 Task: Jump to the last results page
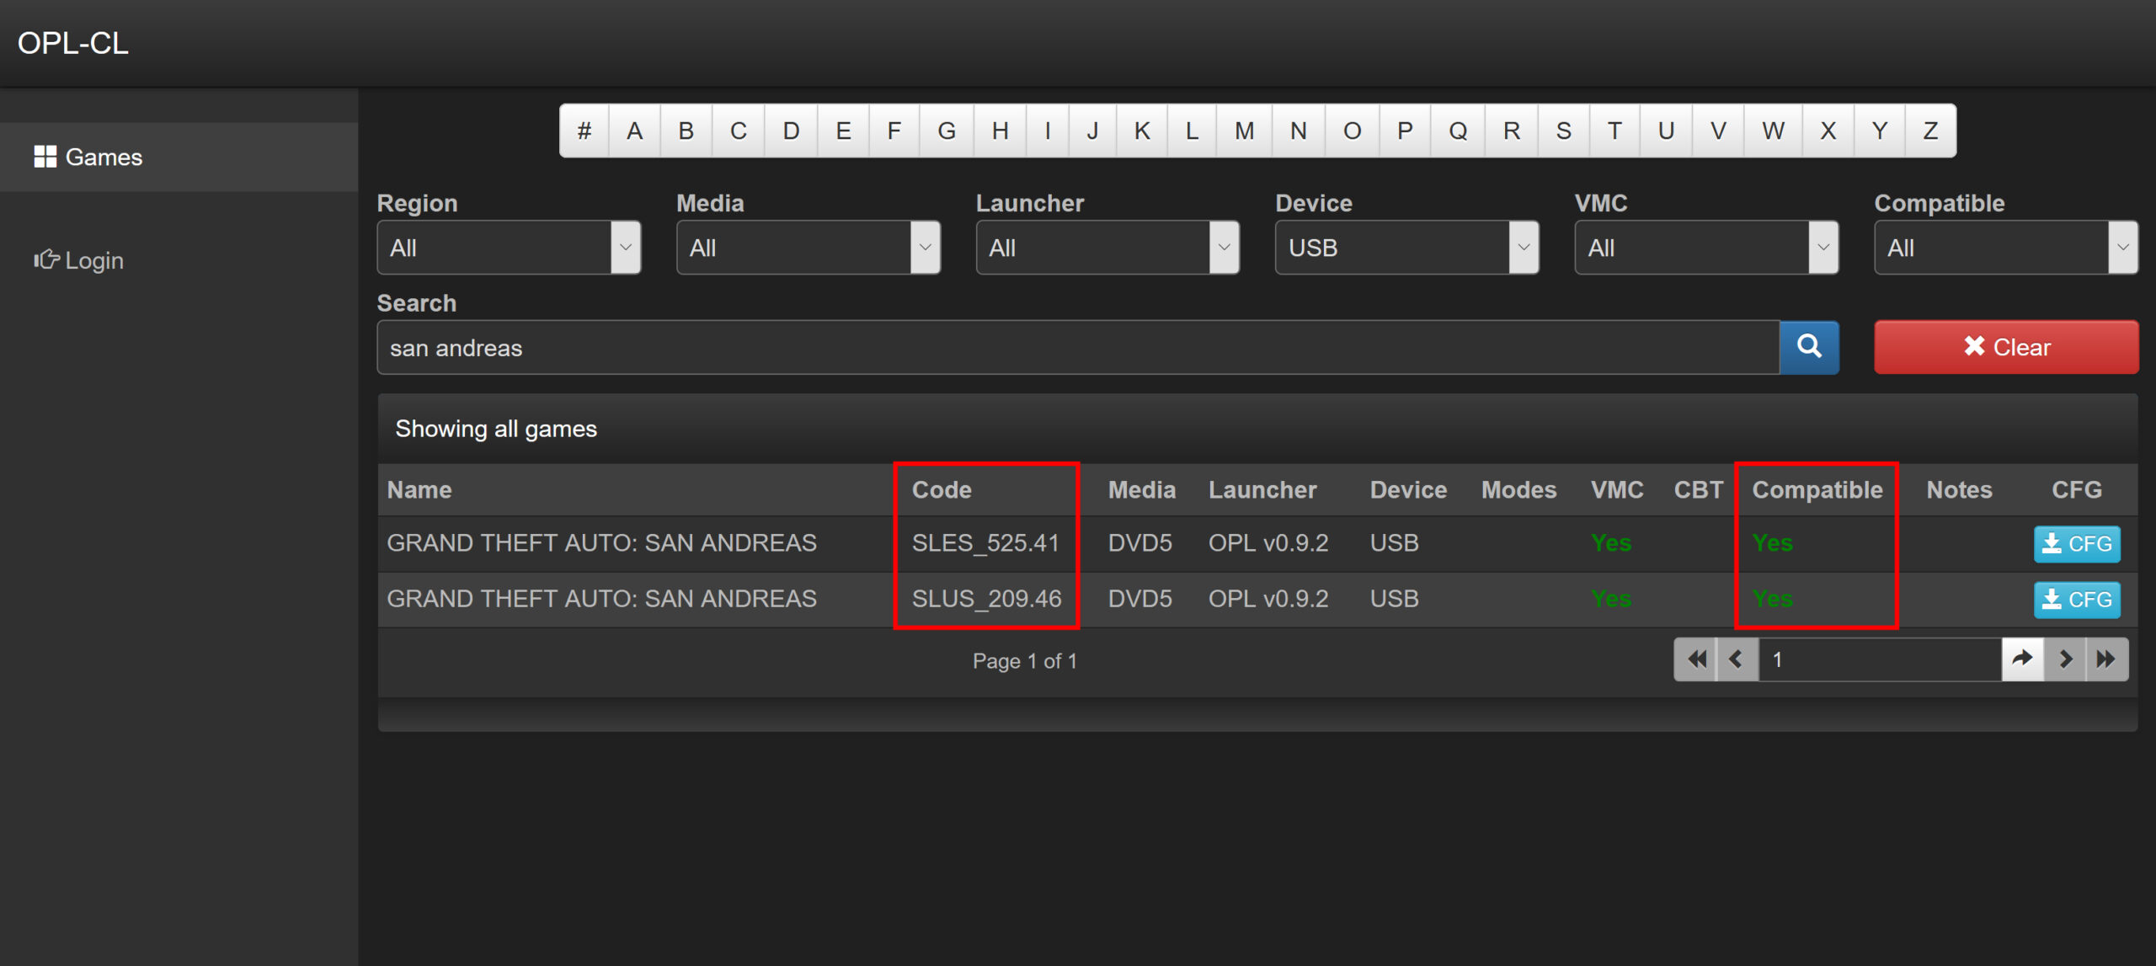click(x=2107, y=659)
